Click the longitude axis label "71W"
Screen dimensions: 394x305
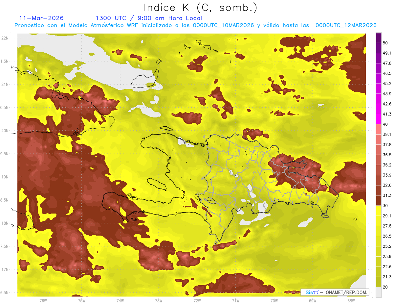[235, 300]
